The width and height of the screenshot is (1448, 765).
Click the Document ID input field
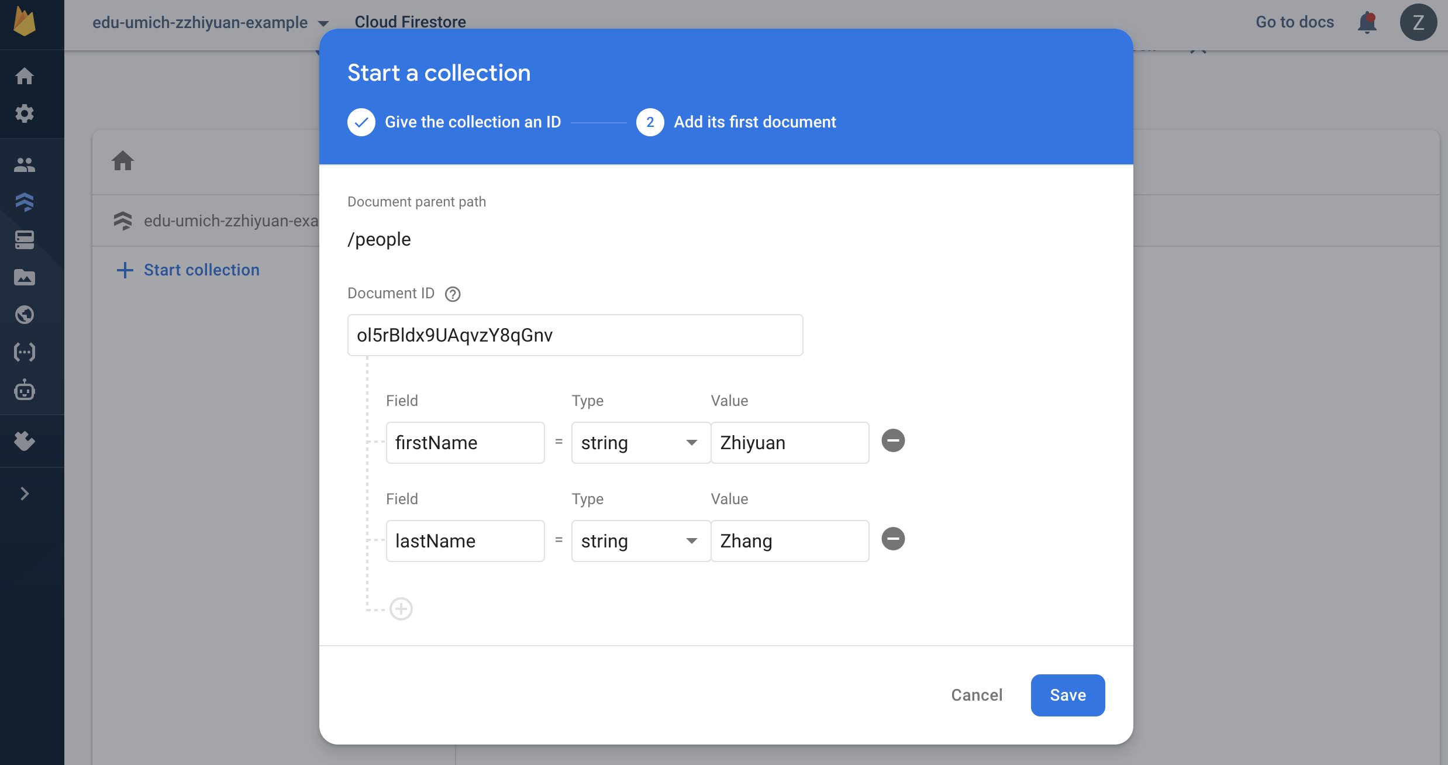point(575,335)
